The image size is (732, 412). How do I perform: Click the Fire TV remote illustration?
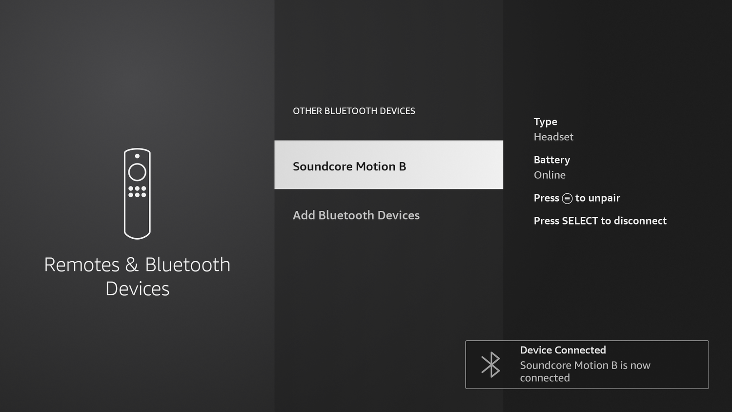[137, 194]
